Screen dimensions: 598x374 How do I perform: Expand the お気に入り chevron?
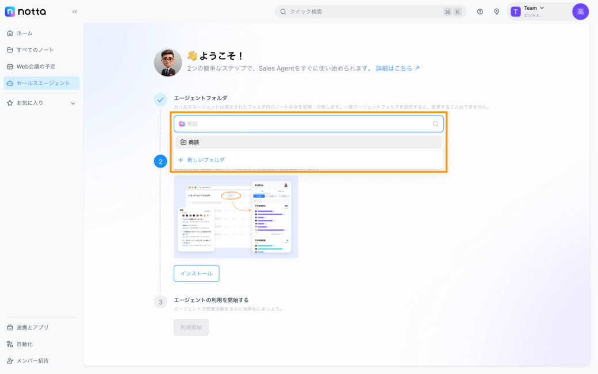pyautogui.click(x=73, y=103)
